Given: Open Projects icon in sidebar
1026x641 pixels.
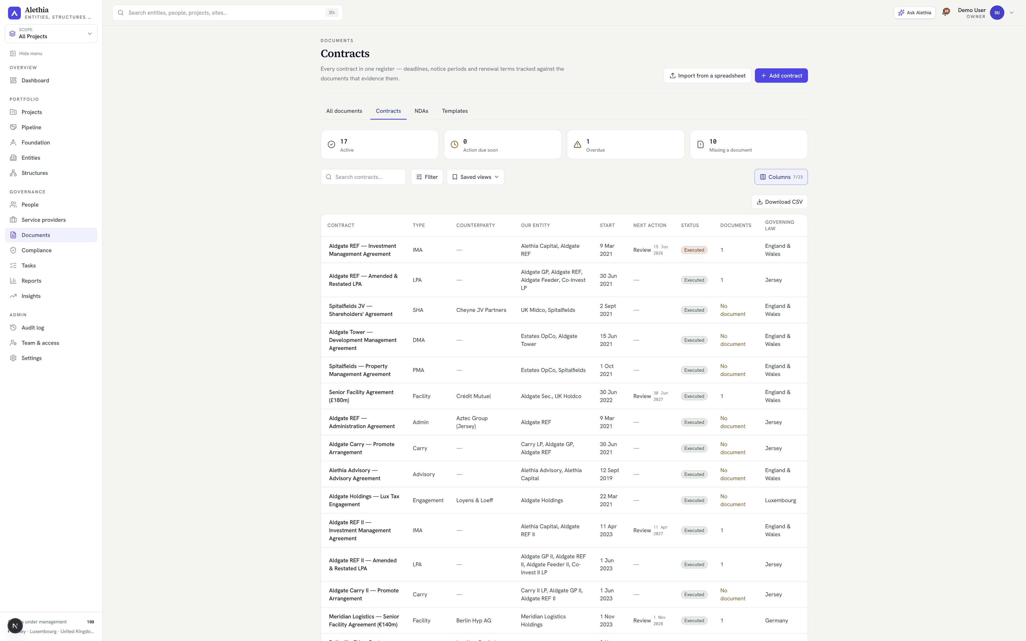Looking at the screenshot, I should (x=13, y=112).
